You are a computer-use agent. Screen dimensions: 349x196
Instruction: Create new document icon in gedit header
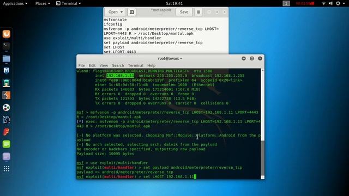click(x=132, y=12)
